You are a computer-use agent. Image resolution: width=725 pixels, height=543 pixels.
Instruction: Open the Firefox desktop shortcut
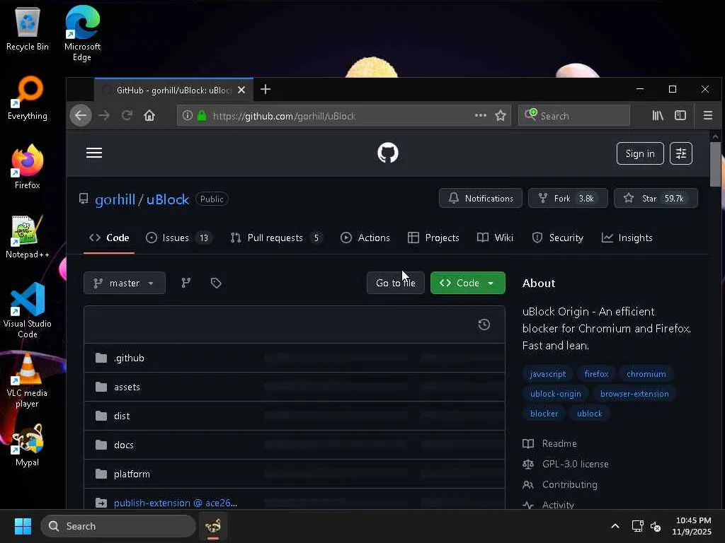[x=28, y=166]
